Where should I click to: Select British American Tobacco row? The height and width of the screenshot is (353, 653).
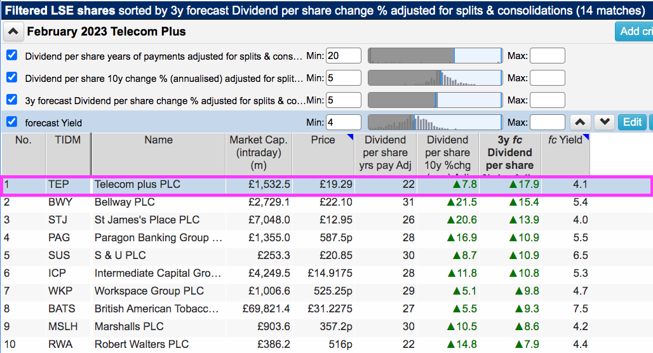click(157, 309)
